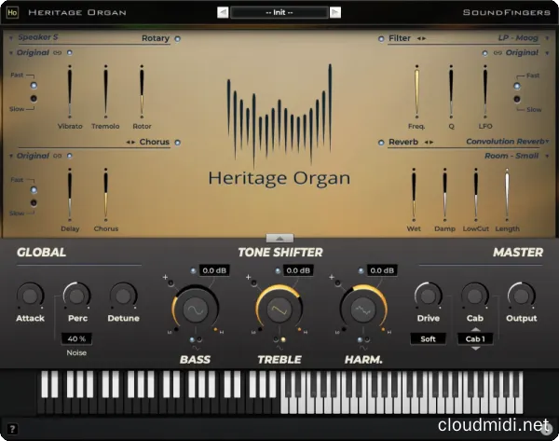The width and height of the screenshot is (559, 441).
Task: Toggle the Rotary effect power button
Action: [177, 38]
